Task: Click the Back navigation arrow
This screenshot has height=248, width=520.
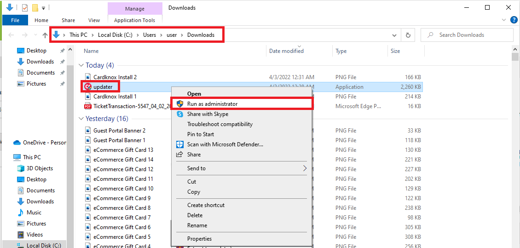Action: (12, 35)
